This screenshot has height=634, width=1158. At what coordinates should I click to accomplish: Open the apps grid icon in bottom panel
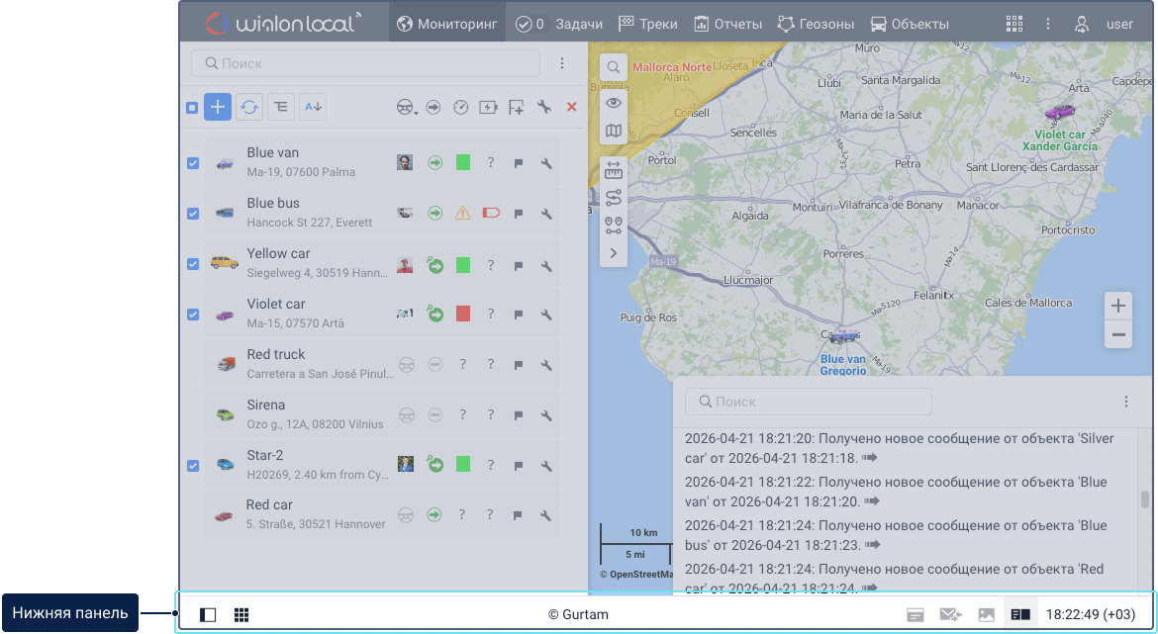[x=241, y=614]
